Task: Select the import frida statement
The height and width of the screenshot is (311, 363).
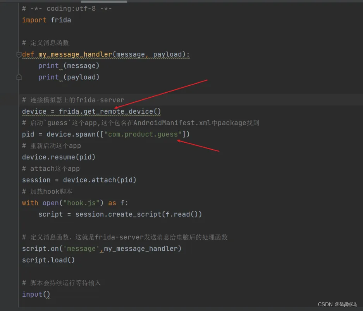Action: pyautogui.click(x=46, y=20)
